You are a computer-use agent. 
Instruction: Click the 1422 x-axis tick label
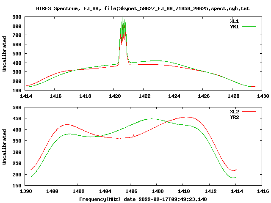click(144, 96)
